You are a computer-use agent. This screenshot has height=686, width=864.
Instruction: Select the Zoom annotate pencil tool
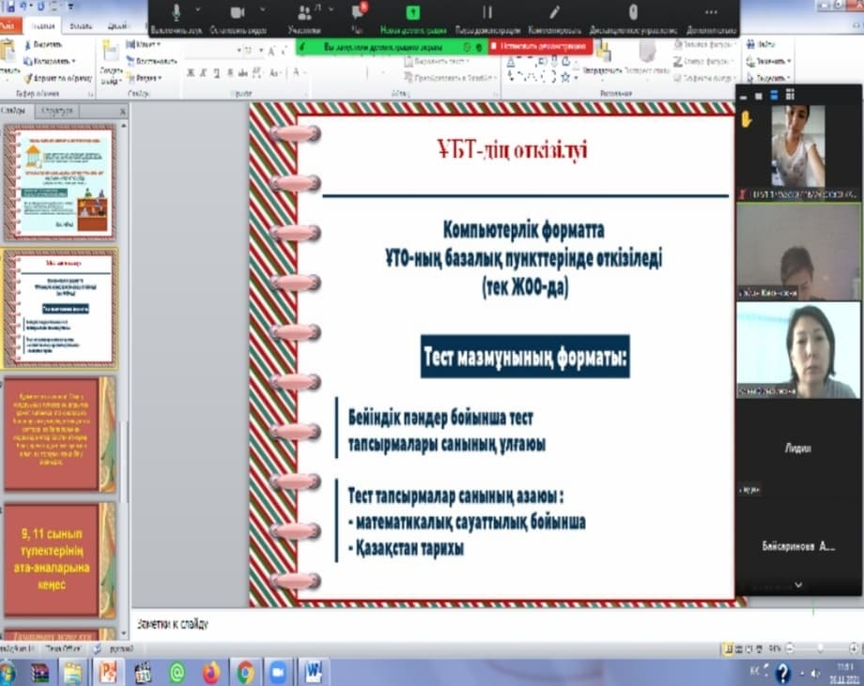(554, 19)
